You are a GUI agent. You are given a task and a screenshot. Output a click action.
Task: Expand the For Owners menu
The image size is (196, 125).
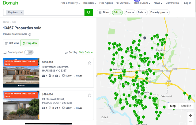[123, 3]
